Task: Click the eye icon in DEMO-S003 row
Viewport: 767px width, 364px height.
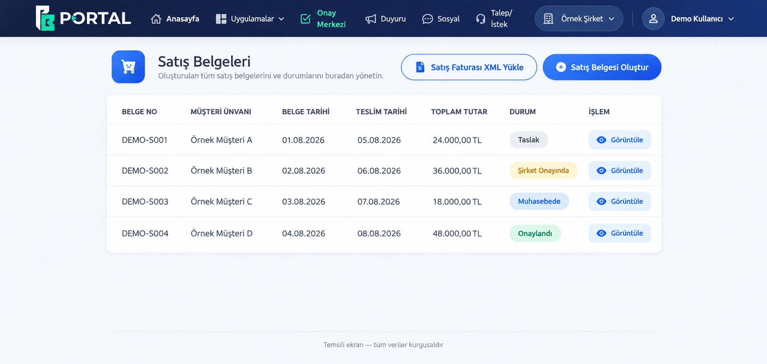Action: point(601,201)
